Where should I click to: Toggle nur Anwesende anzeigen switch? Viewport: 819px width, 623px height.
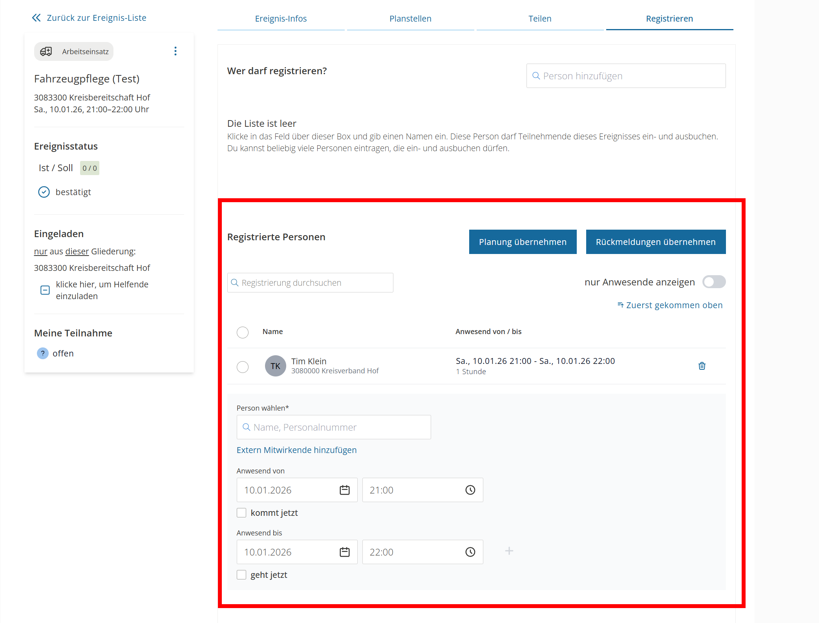tap(713, 282)
